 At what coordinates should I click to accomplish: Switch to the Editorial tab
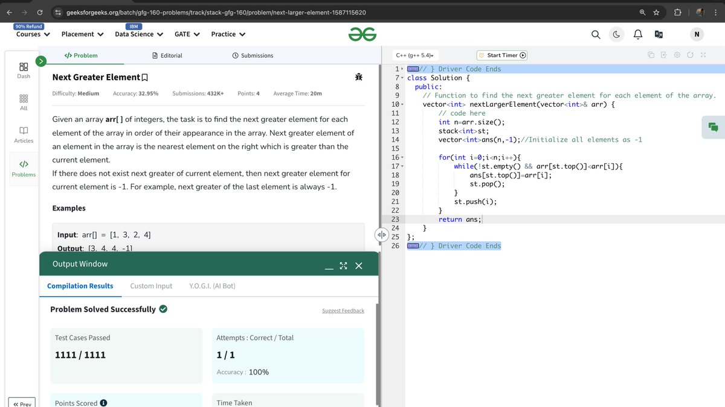click(x=167, y=55)
